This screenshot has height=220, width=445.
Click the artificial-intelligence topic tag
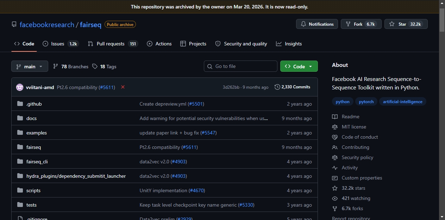tap(403, 101)
